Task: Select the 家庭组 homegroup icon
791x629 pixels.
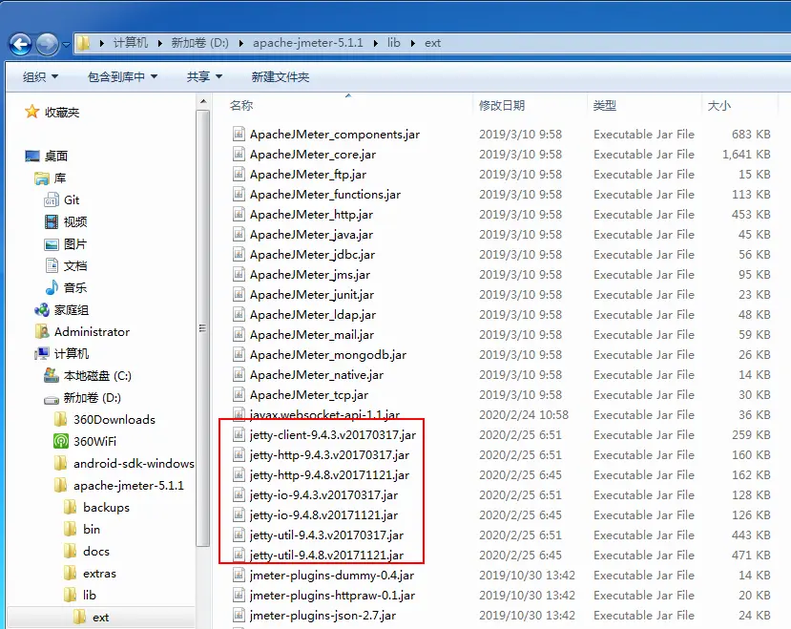Action: 42,310
